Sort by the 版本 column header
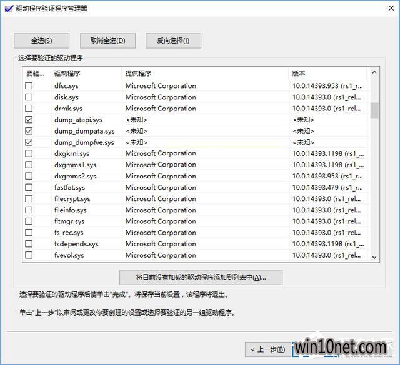Viewport: 400px width, 365px height. tap(328, 73)
